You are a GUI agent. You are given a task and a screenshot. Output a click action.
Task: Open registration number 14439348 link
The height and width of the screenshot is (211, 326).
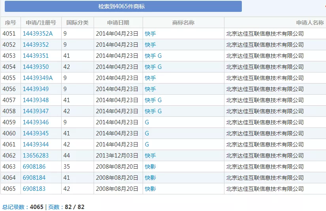(36, 100)
